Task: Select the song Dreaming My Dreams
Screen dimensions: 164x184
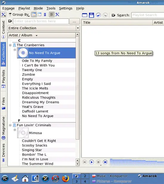Action: [x=41, y=102]
